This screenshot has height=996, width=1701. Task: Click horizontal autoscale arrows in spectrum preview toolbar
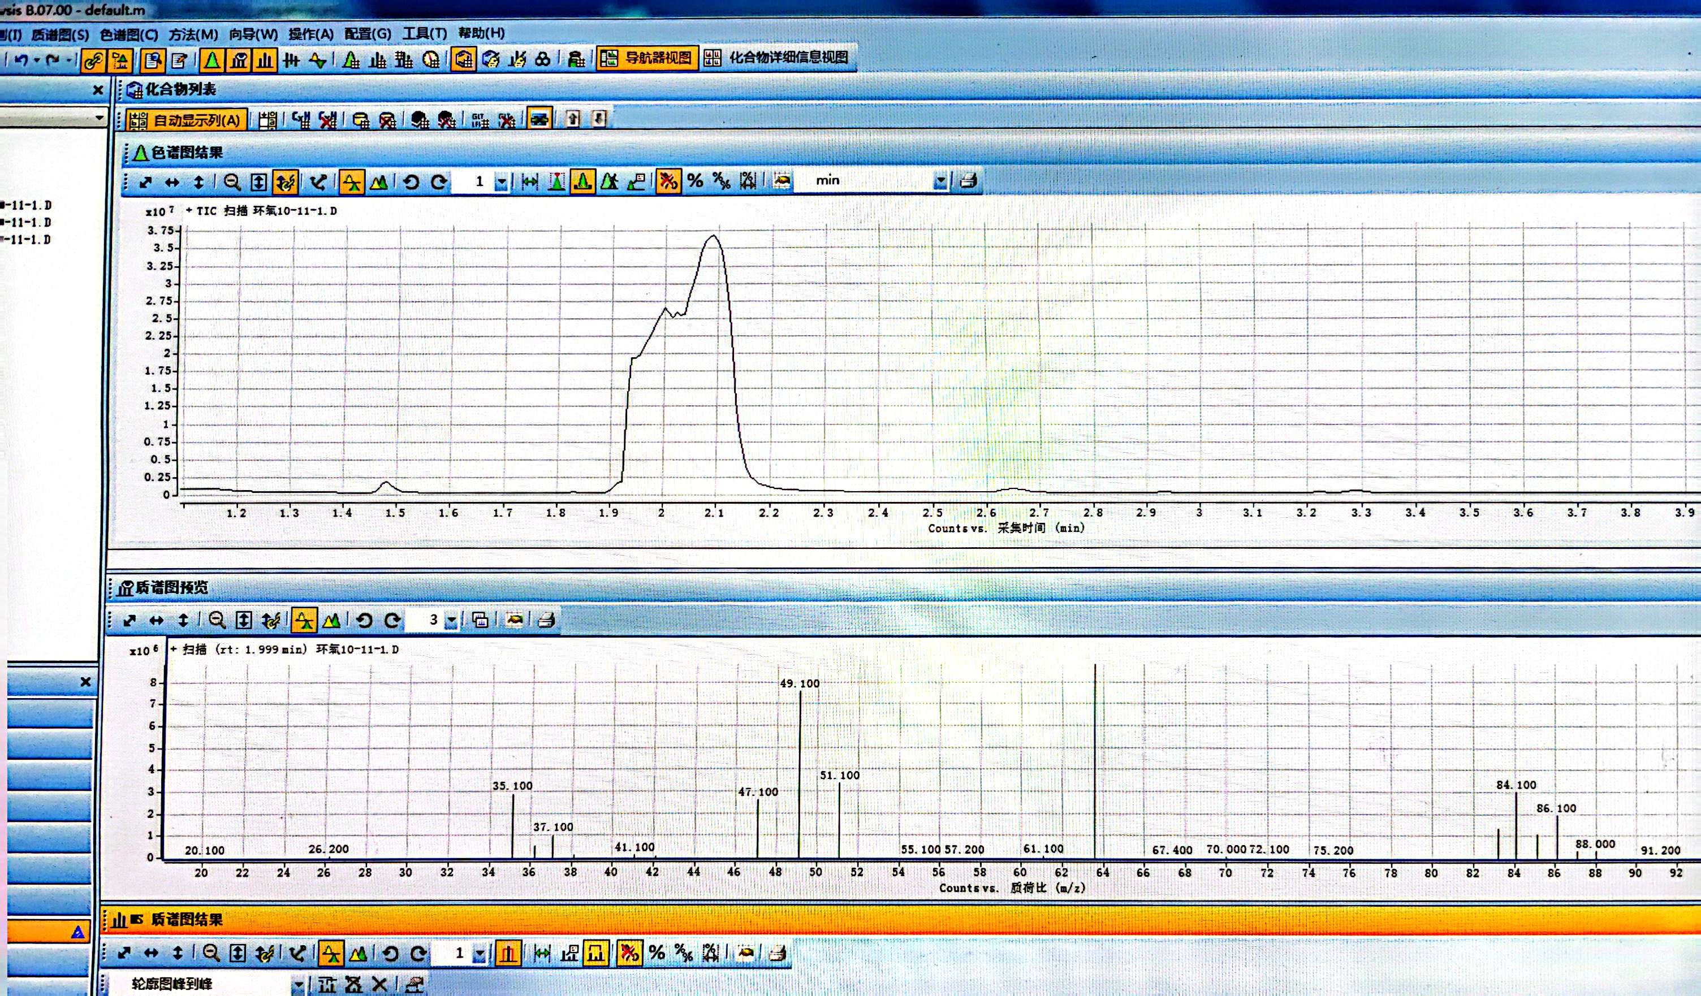156,620
